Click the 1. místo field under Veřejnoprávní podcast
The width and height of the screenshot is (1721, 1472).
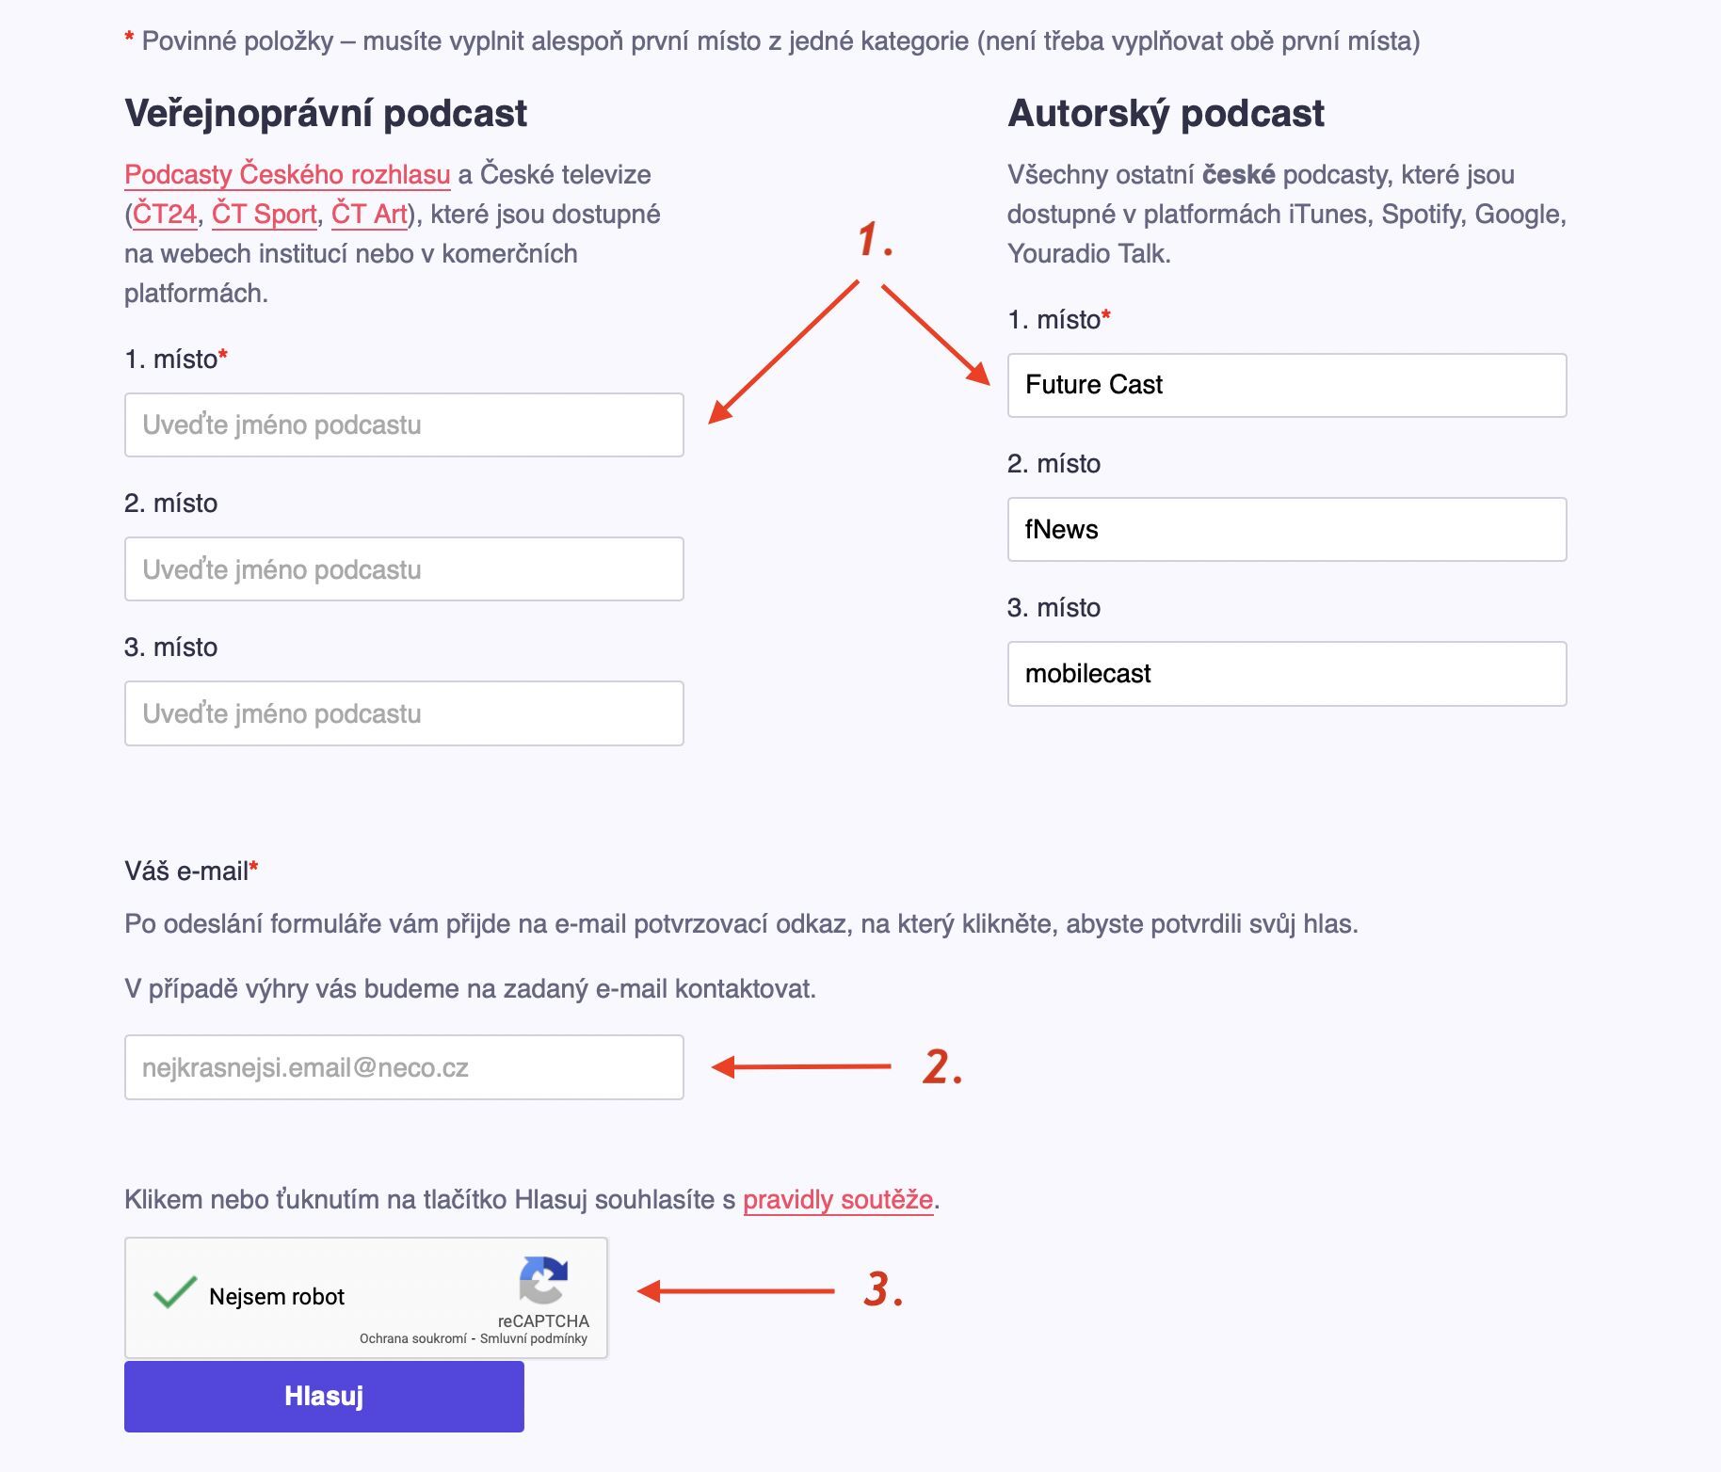[x=403, y=424]
